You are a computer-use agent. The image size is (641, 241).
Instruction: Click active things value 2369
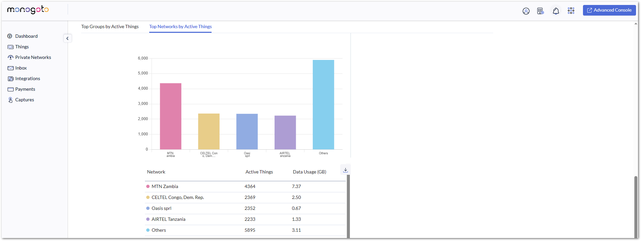point(250,197)
